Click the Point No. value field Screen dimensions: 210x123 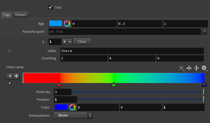(63, 92)
